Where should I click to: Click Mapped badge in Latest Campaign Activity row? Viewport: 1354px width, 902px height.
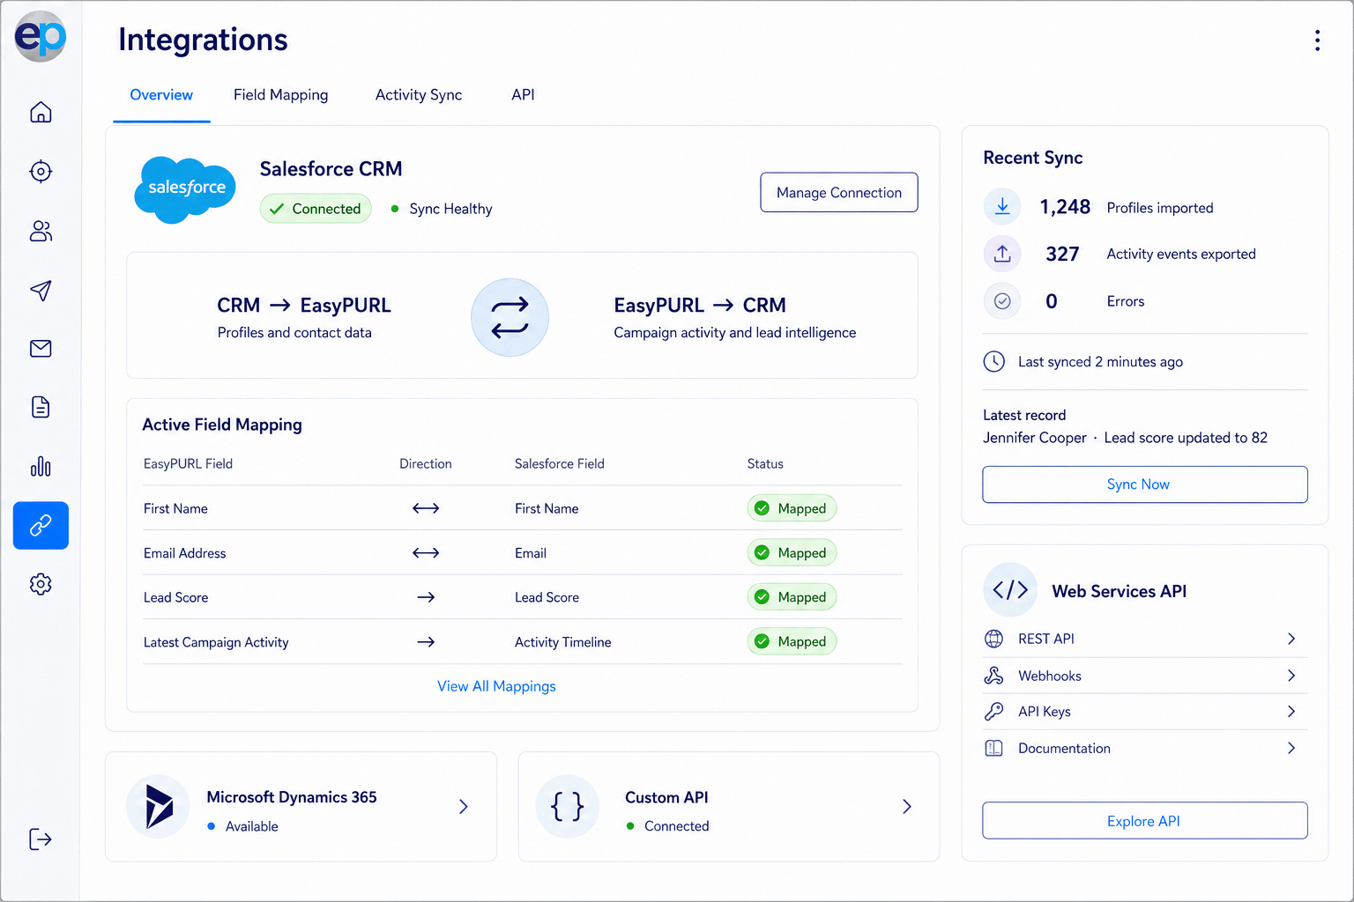click(792, 641)
